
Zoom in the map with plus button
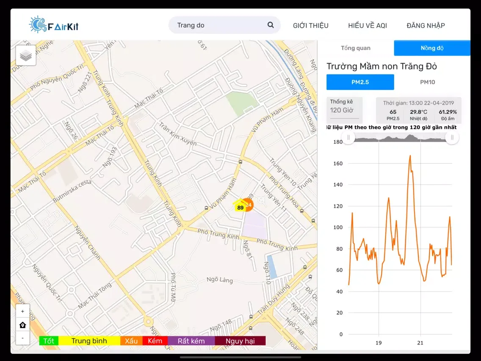tap(23, 311)
